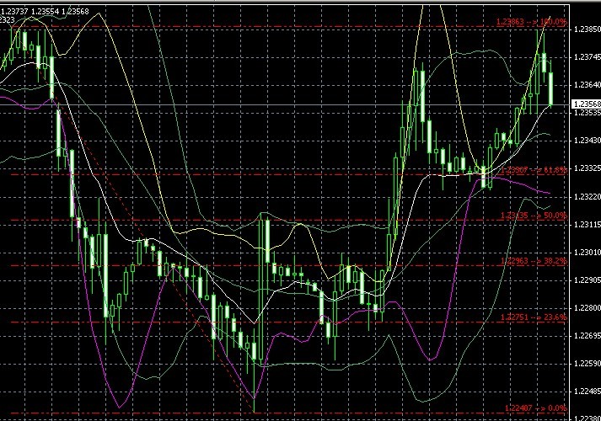Screen dimensions: 601x421
Task: Click the 1.23135 50.0% Fibonacci level label
Action: (x=534, y=216)
